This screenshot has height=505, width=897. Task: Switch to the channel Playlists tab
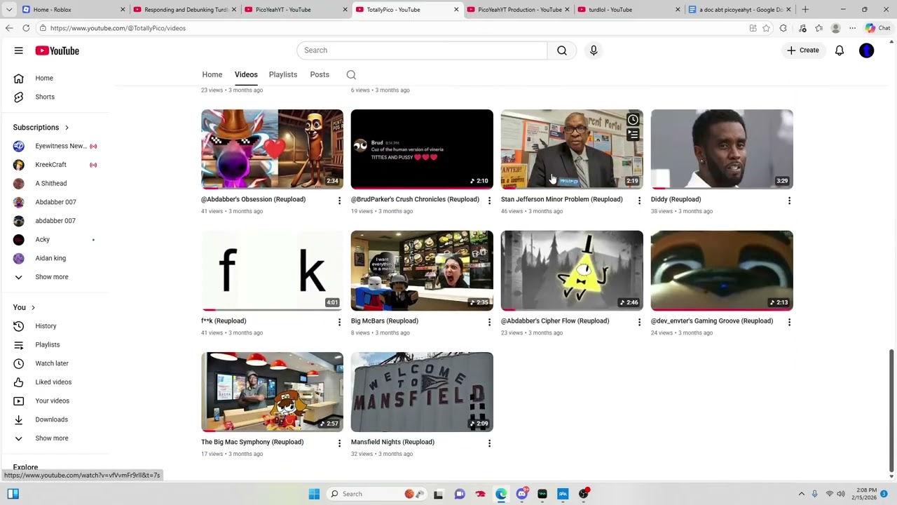(x=283, y=74)
